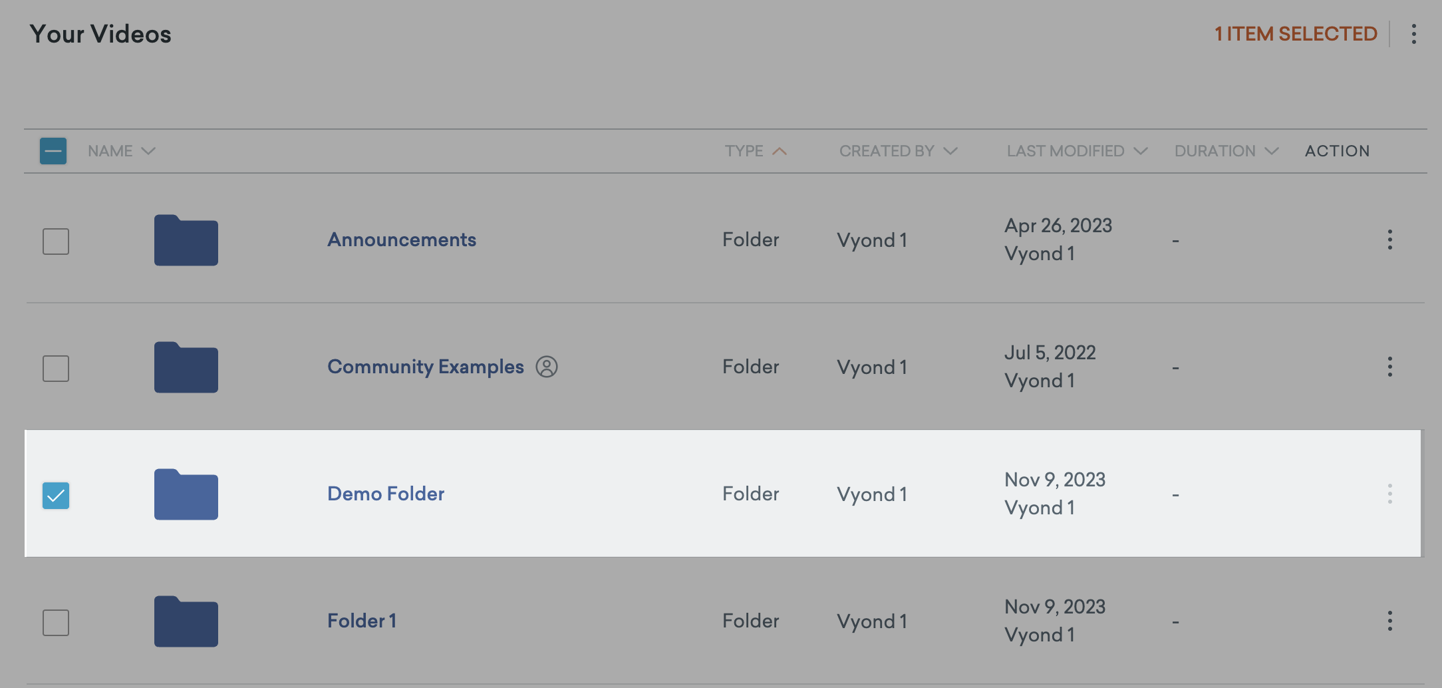
Task: Click the shared indicator beside Community Examples
Action: 547,367
